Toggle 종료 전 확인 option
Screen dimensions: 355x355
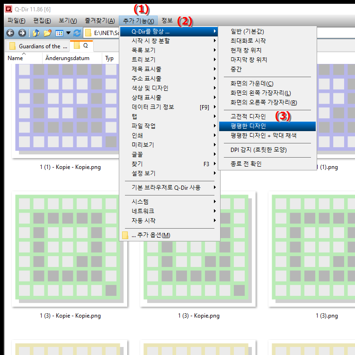267,164
